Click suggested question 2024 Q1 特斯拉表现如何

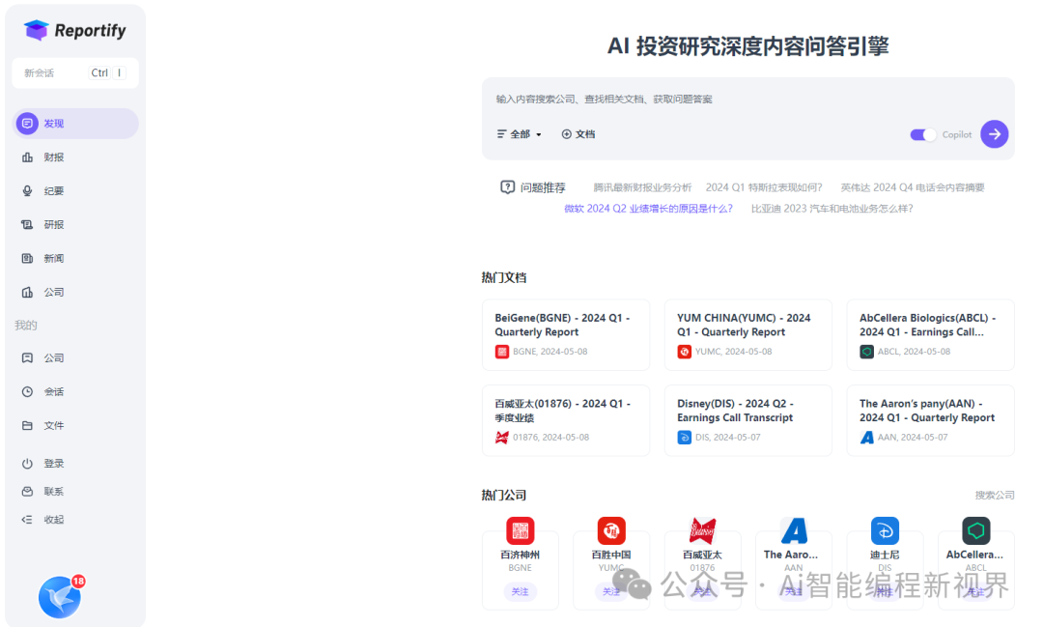click(764, 187)
